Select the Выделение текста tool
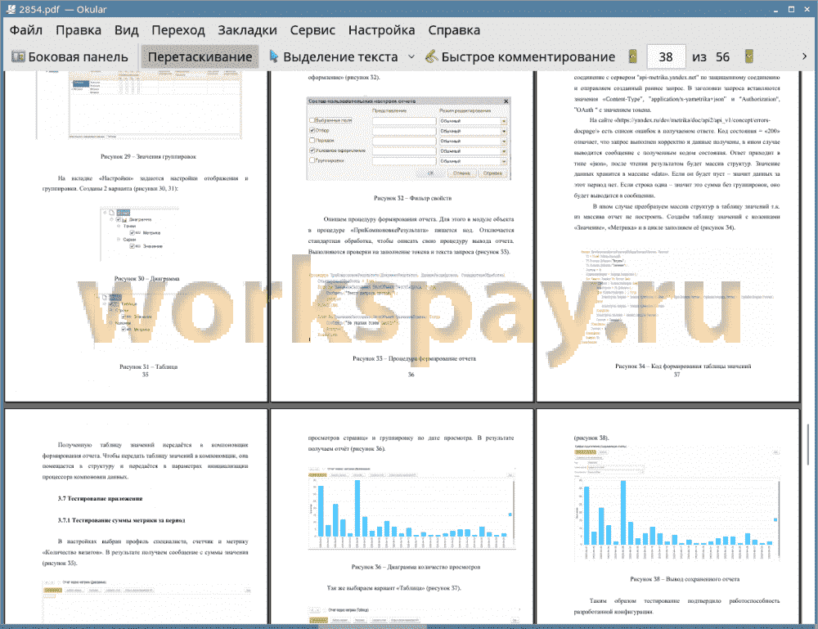The height and width of the screenshot is (629, 818). point(334,57)
